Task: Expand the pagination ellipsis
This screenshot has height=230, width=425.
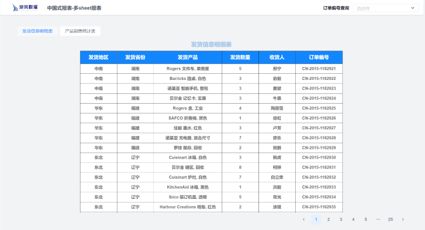Action: point(378,220)
